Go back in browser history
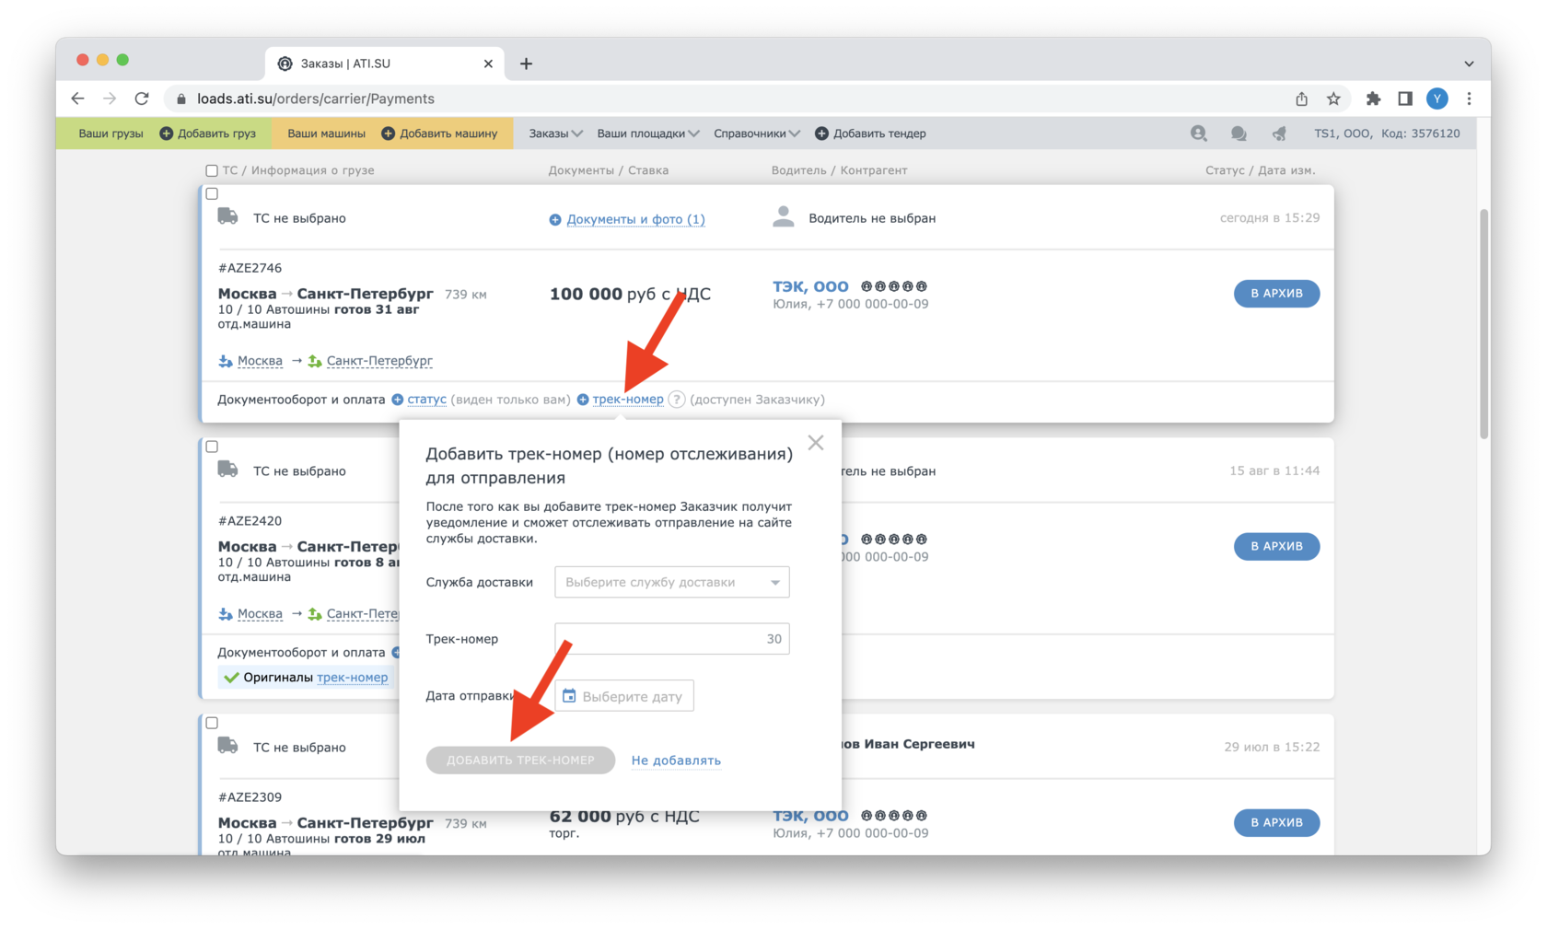The width and height of the screenshot is (1547, 929). (x=77, y=99)
